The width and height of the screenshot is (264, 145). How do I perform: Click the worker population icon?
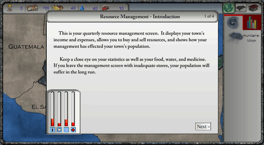click(10, 8)
